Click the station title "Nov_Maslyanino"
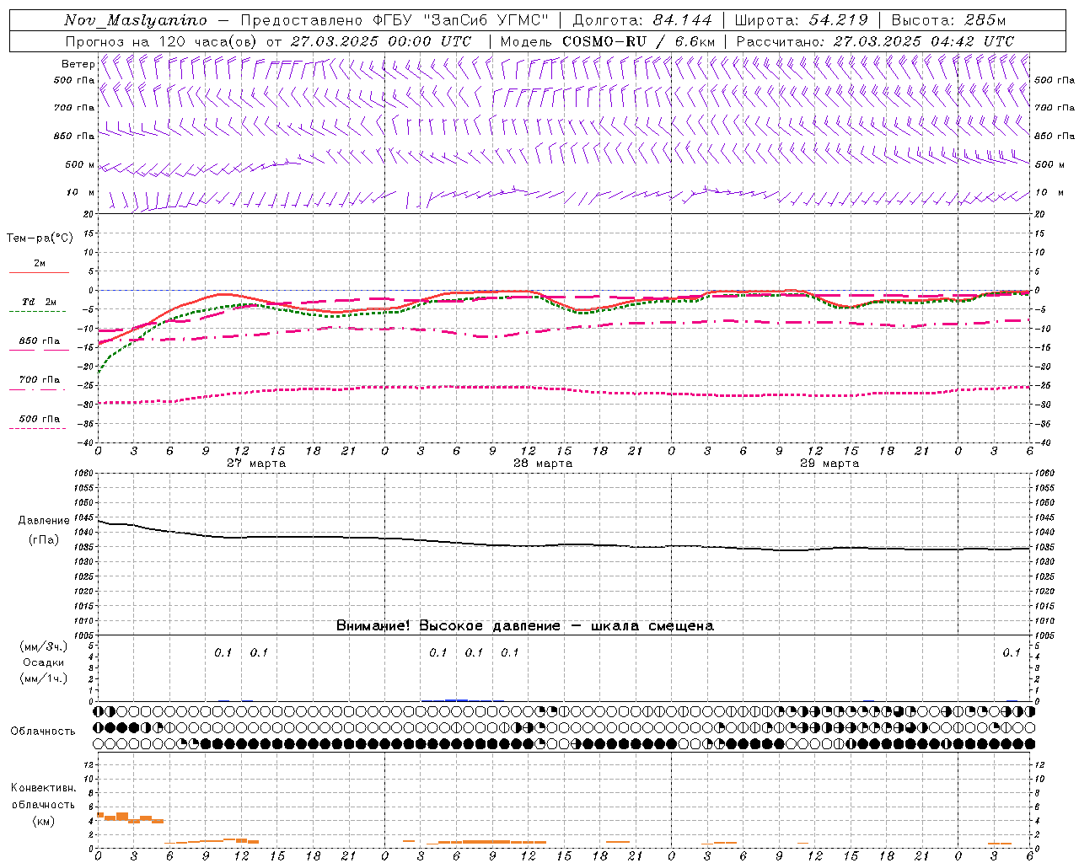Viewport: 1079px width, 863px height. pos(135,20)
